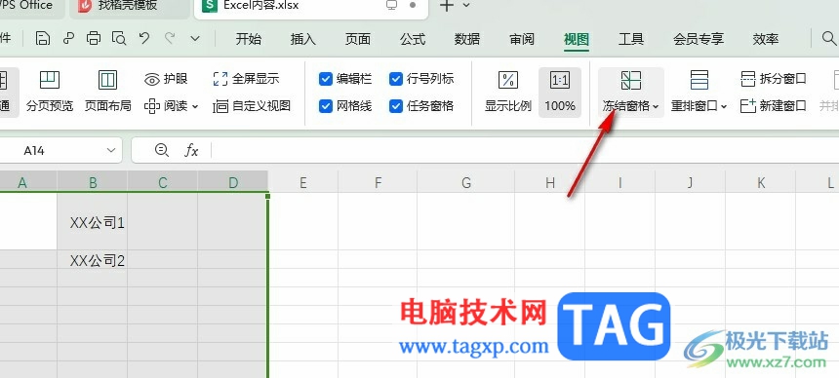Viewport: 839px width, 378px height.
Task: Click 拆分窗口 split window
Action: [774, 79]
